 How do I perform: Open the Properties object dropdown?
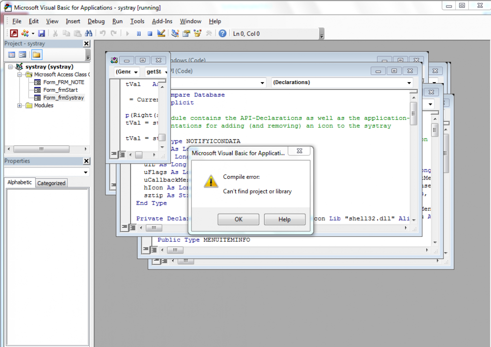pos(85,172)
